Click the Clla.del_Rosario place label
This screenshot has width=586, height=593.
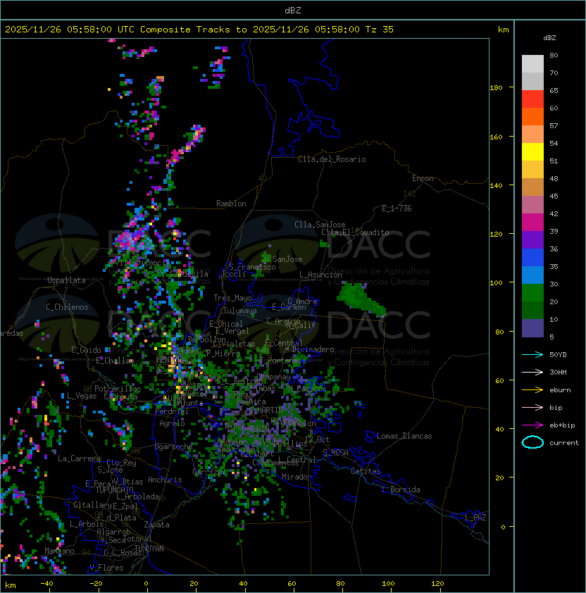(332, 159)
